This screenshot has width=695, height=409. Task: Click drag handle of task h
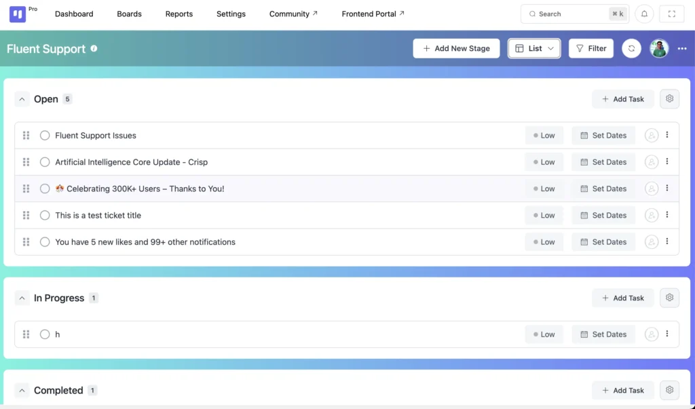[x=26, y=334]
